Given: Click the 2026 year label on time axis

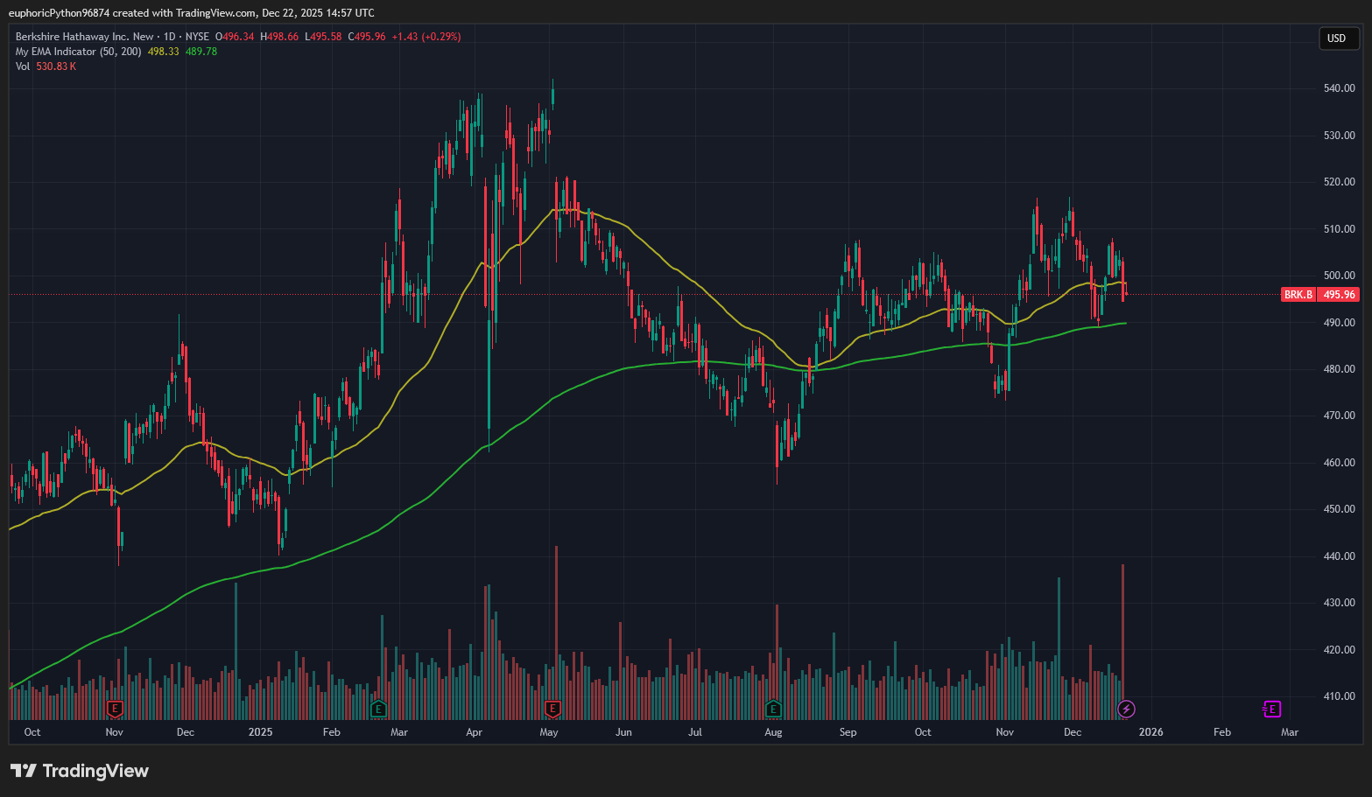Looking at the screenshot, I should (1150, 732).
